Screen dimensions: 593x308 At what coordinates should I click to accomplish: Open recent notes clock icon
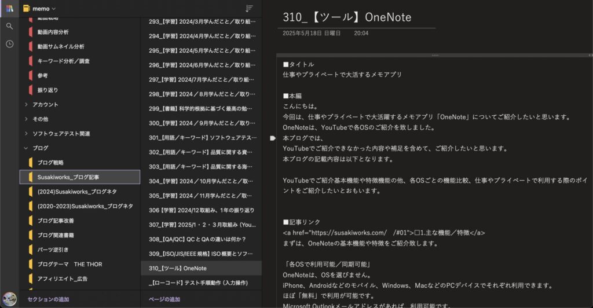pyautogui.click(x=9, y=44)
